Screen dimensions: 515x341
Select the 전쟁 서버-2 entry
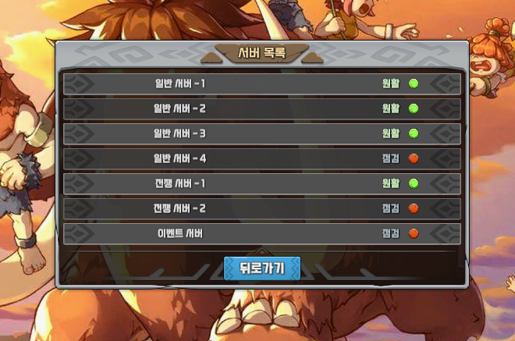pos(261,208)
